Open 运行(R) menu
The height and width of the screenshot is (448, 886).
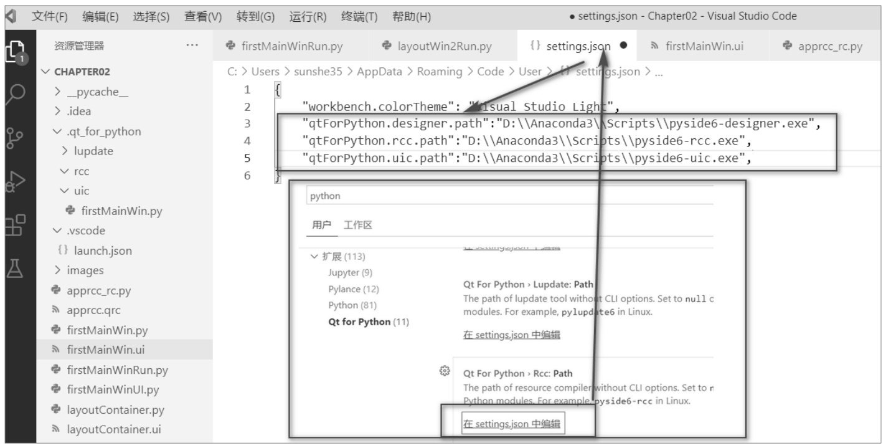[308, 16]
